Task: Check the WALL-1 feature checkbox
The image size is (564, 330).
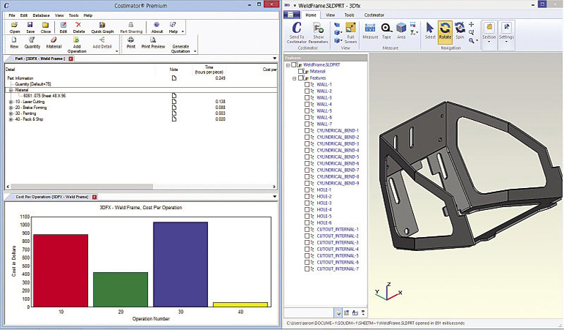Action: coord(307,84)
